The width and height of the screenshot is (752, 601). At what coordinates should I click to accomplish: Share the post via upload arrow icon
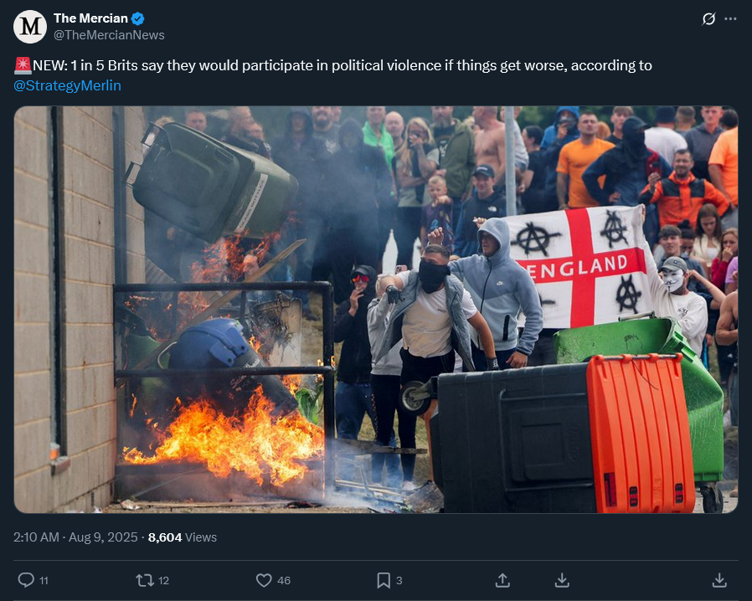tap(502, 580)
